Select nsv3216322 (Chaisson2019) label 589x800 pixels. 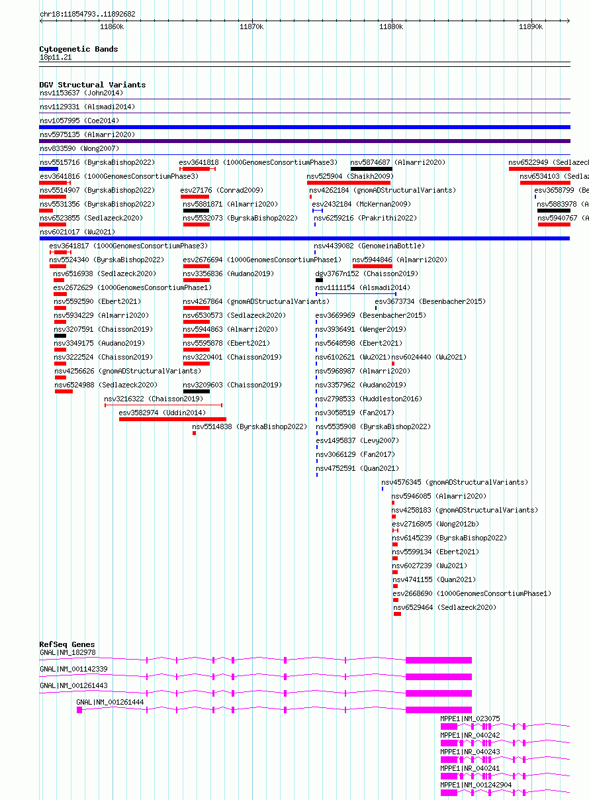154,399
